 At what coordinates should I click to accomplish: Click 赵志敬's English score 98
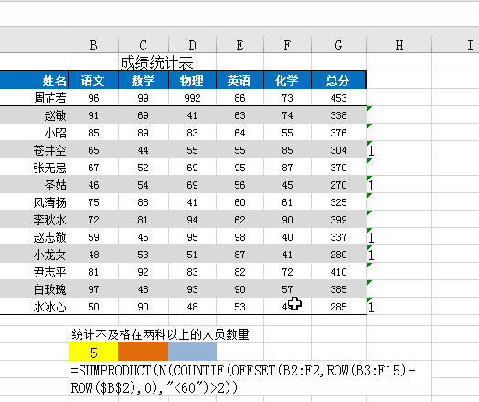(x=239, y=237)
